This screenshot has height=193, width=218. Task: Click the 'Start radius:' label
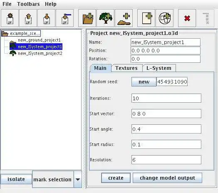[x=102, y=144]
